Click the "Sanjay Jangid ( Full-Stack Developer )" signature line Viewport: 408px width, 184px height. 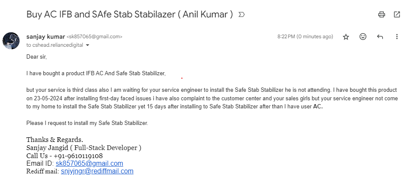[x=84, y=147]
